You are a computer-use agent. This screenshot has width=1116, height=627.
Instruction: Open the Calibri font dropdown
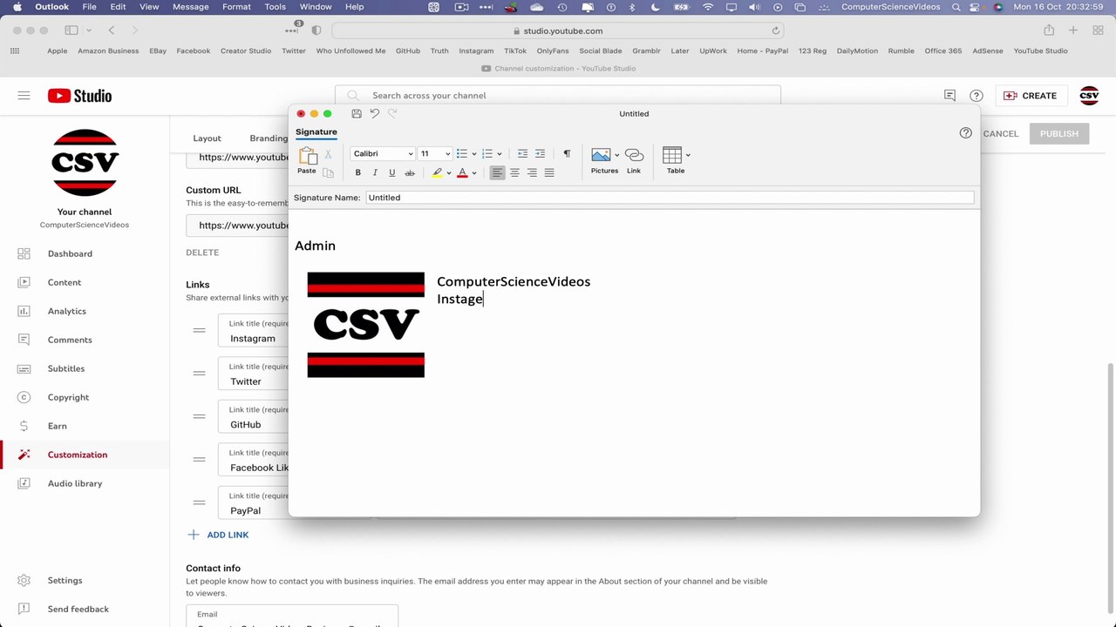pos(383,153)
